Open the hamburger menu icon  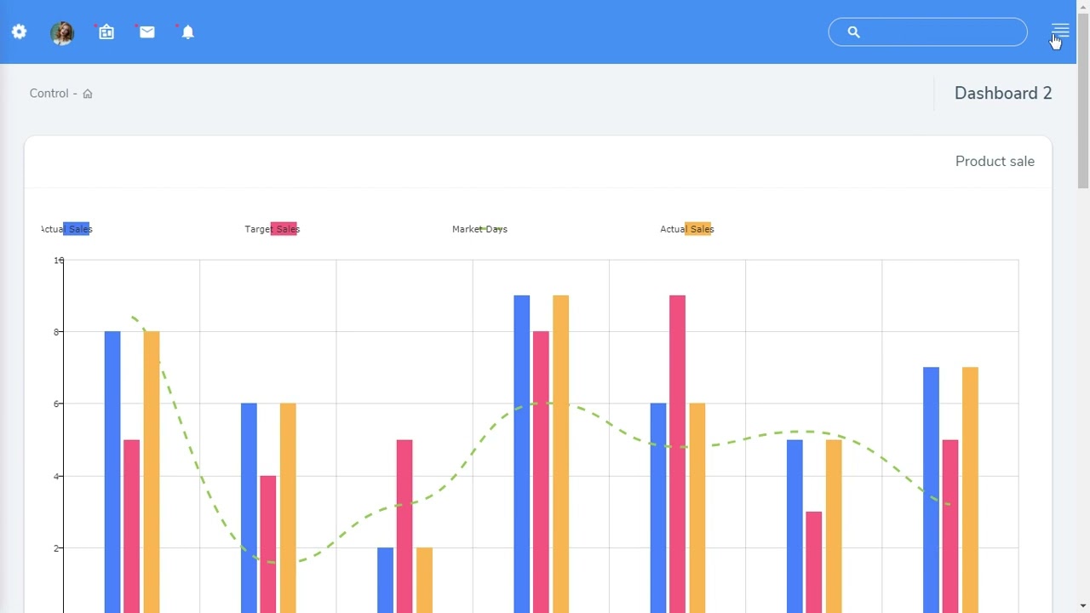point(1060,32)
